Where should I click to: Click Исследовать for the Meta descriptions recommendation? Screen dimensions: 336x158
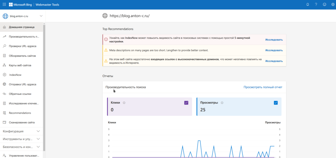pos(274,50)
